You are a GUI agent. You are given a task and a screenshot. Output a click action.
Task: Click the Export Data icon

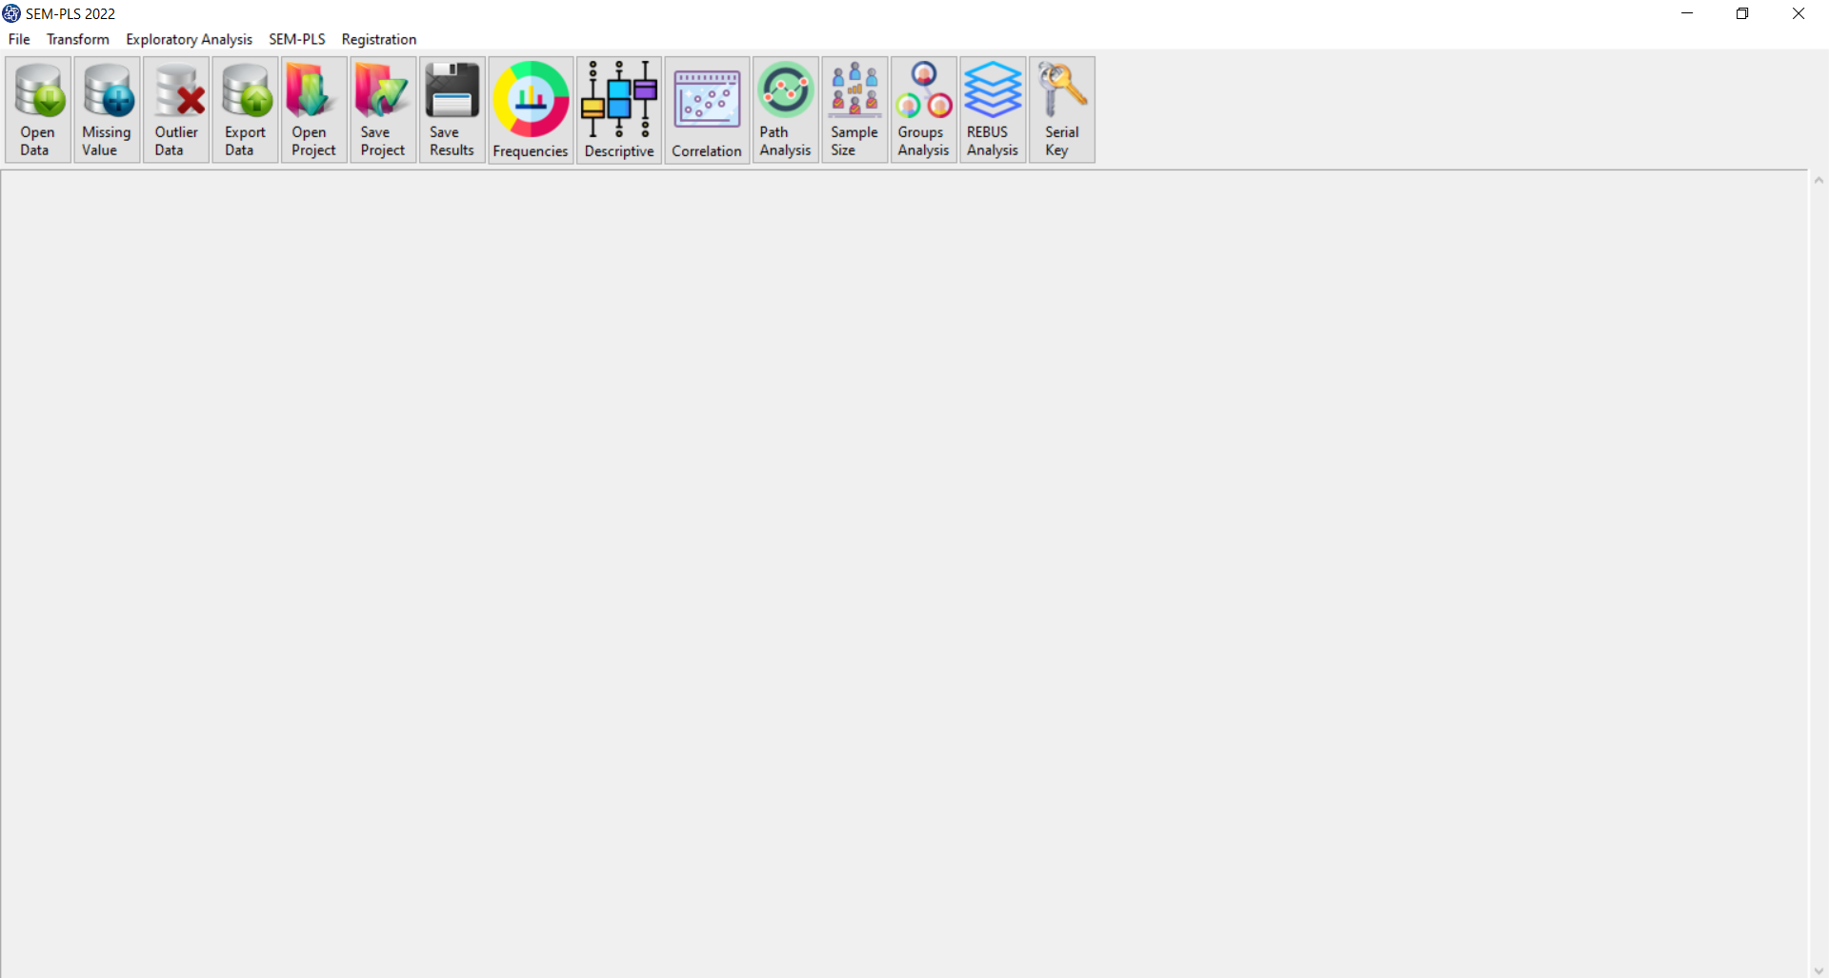(x=246, y=110)
